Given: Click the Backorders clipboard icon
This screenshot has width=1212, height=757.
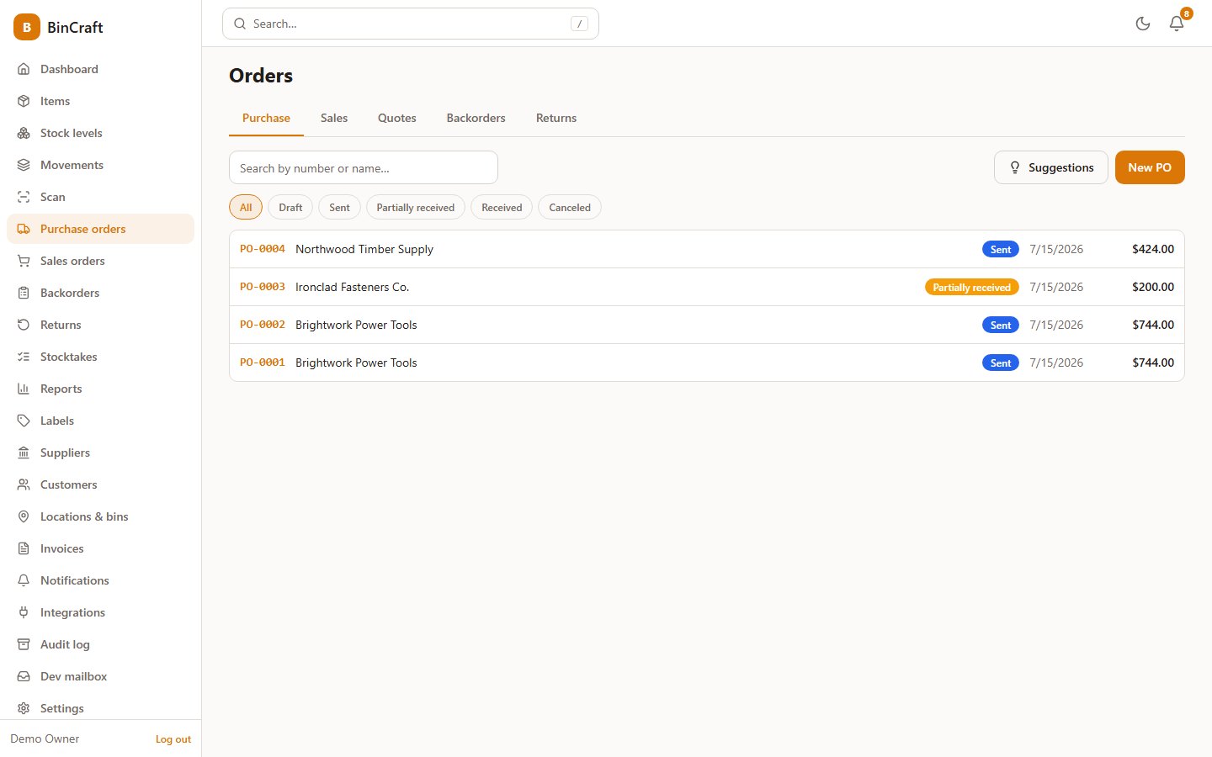Looking at the screenshot, I should [x=24, y=293].
